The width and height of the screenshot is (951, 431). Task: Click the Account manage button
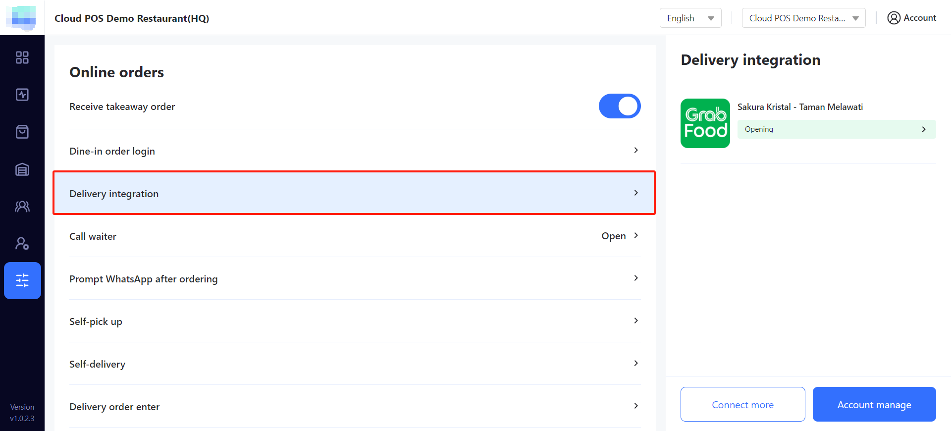point(874,405)
